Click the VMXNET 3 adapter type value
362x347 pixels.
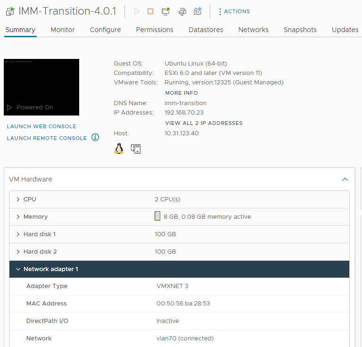coord(173,286)
